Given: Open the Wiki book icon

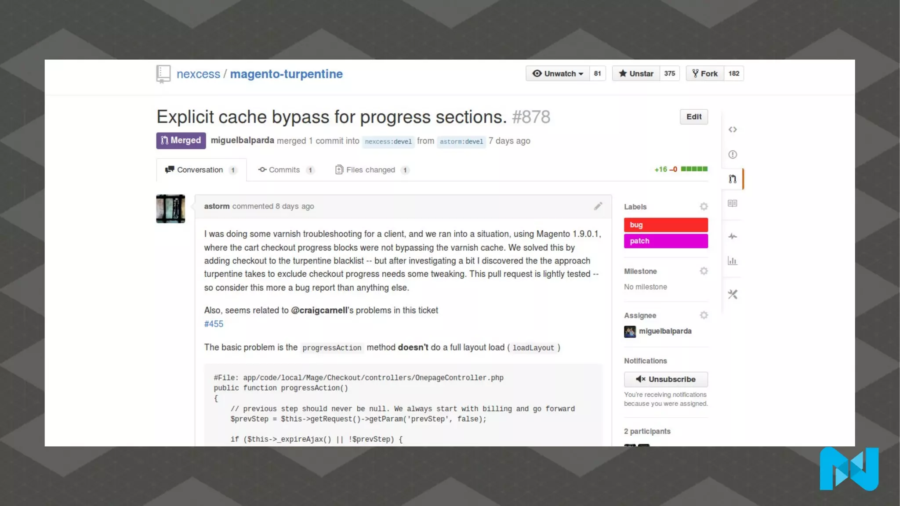Looking at the screenshot, I should point(732,203).
